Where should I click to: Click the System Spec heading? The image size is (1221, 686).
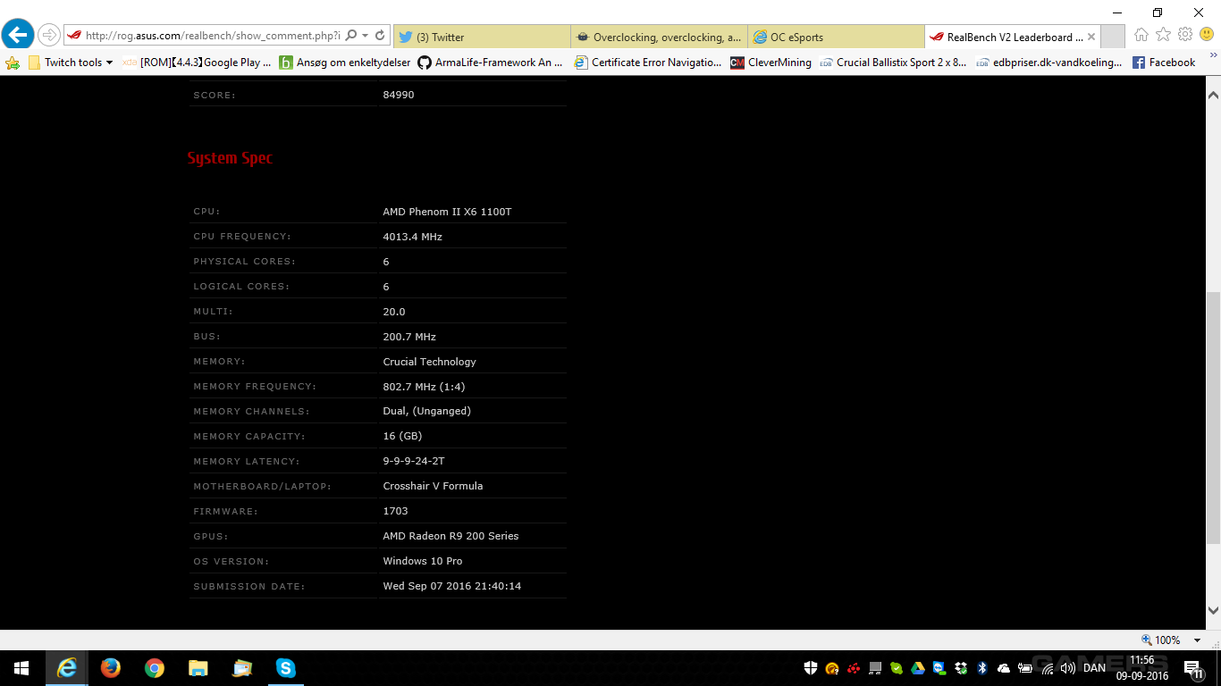230,158
